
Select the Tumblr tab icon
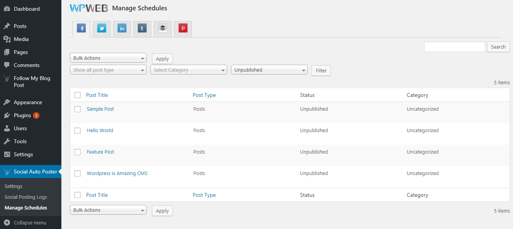(x=142, y=28)
